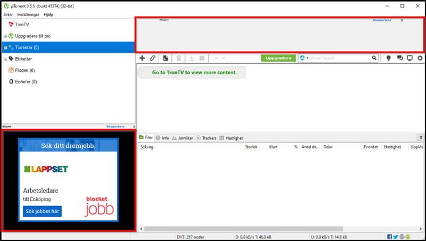This screenshot has height=241, width=426.
Task: Switch to the Hastighet tab
Action: pos(231,138)
